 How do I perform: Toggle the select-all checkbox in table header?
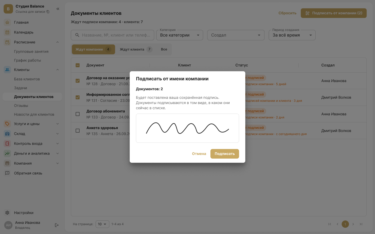coord(78,65)
